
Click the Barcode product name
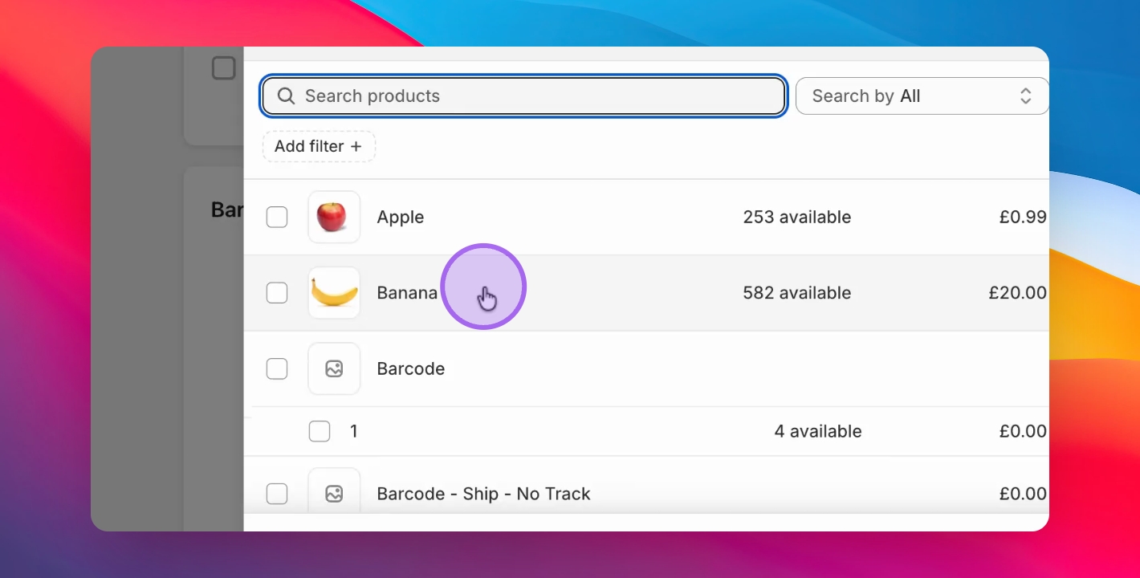click(x=410, y=368)
